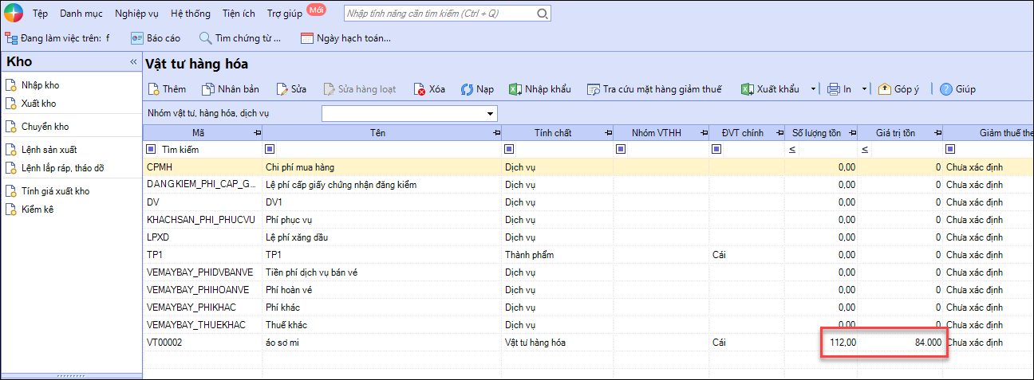Click the Nạp refresh icon
1034x380 pixels.
467,89
